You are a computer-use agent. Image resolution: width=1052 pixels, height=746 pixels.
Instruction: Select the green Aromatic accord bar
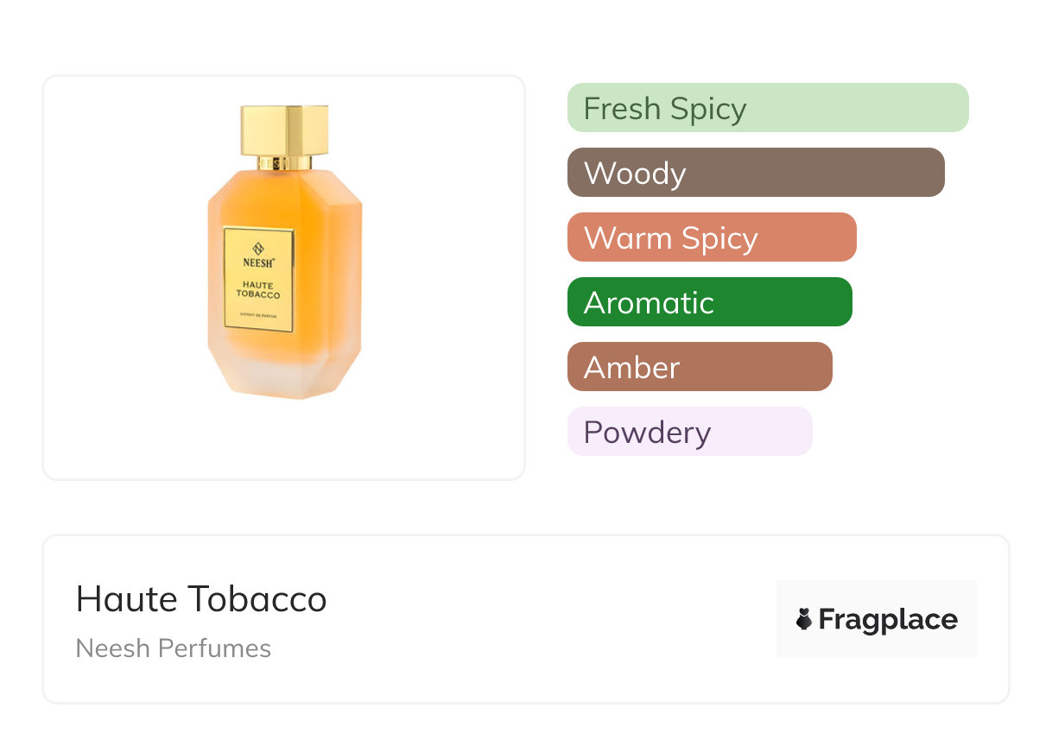click(x=709, y=302)
